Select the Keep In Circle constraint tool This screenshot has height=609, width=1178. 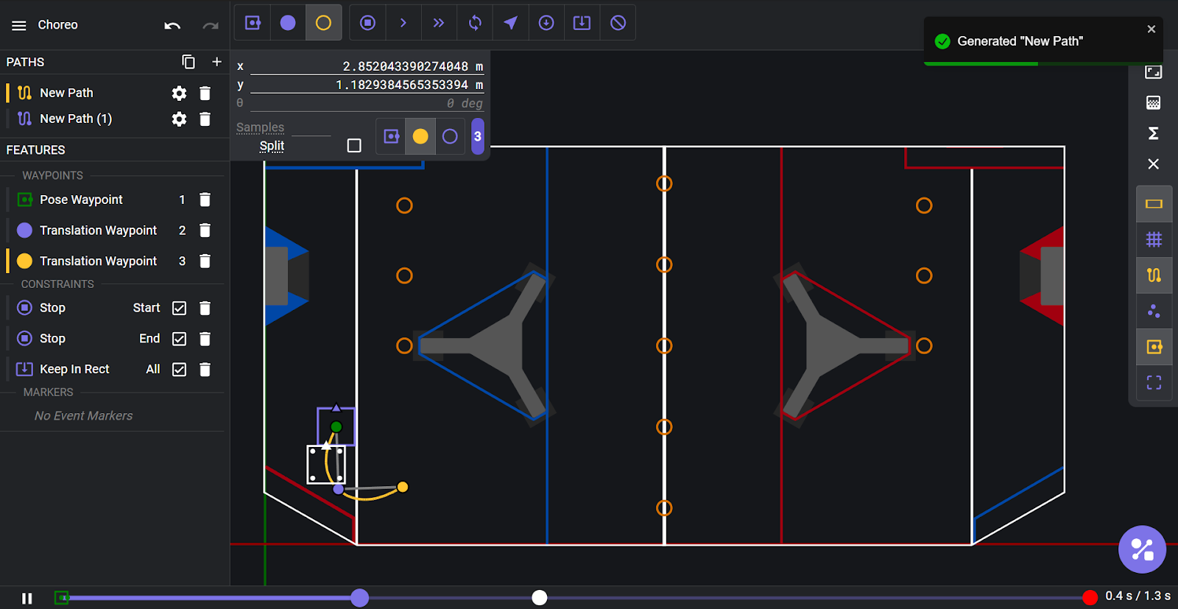click(x=546, y=23)
